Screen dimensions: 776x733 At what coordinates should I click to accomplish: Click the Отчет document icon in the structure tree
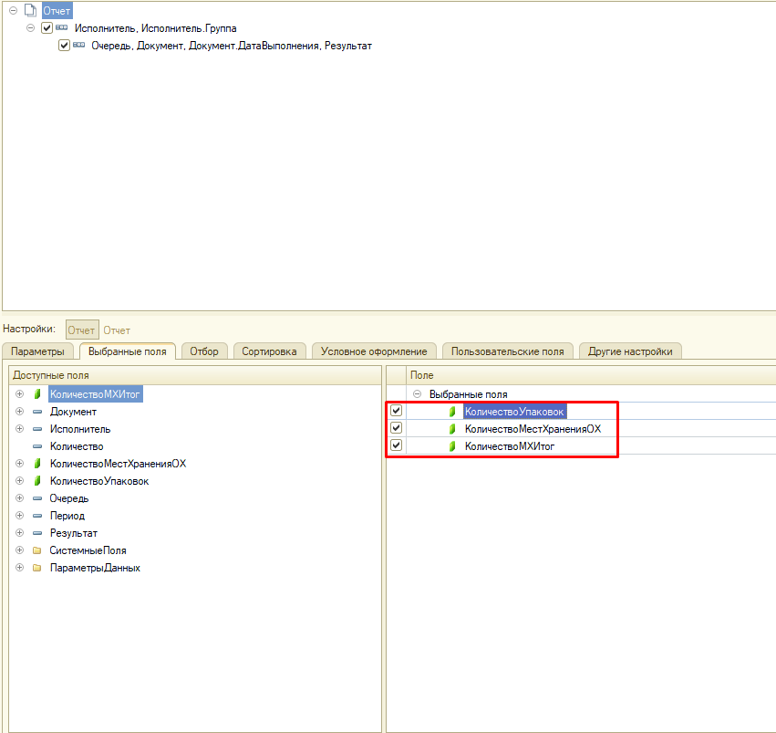[x=30, y=10]
